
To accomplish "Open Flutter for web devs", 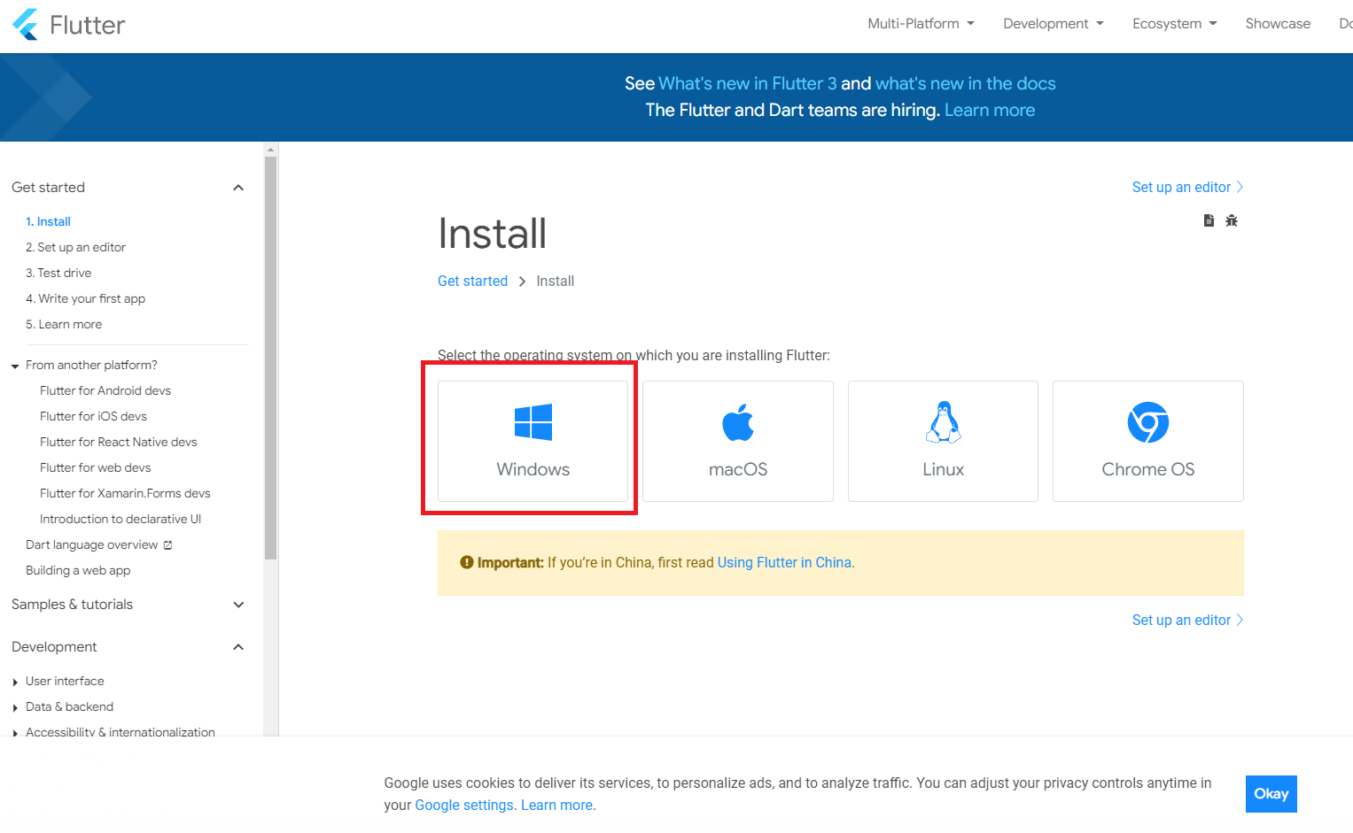I will (x=95, y=467).
